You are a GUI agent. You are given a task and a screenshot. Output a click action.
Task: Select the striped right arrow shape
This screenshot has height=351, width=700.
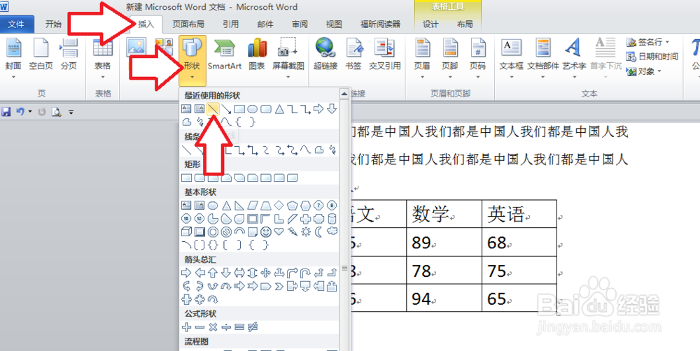[x=239, y=286]
